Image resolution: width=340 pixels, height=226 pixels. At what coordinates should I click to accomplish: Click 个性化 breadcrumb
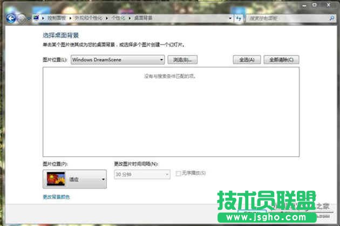(118, 18)
